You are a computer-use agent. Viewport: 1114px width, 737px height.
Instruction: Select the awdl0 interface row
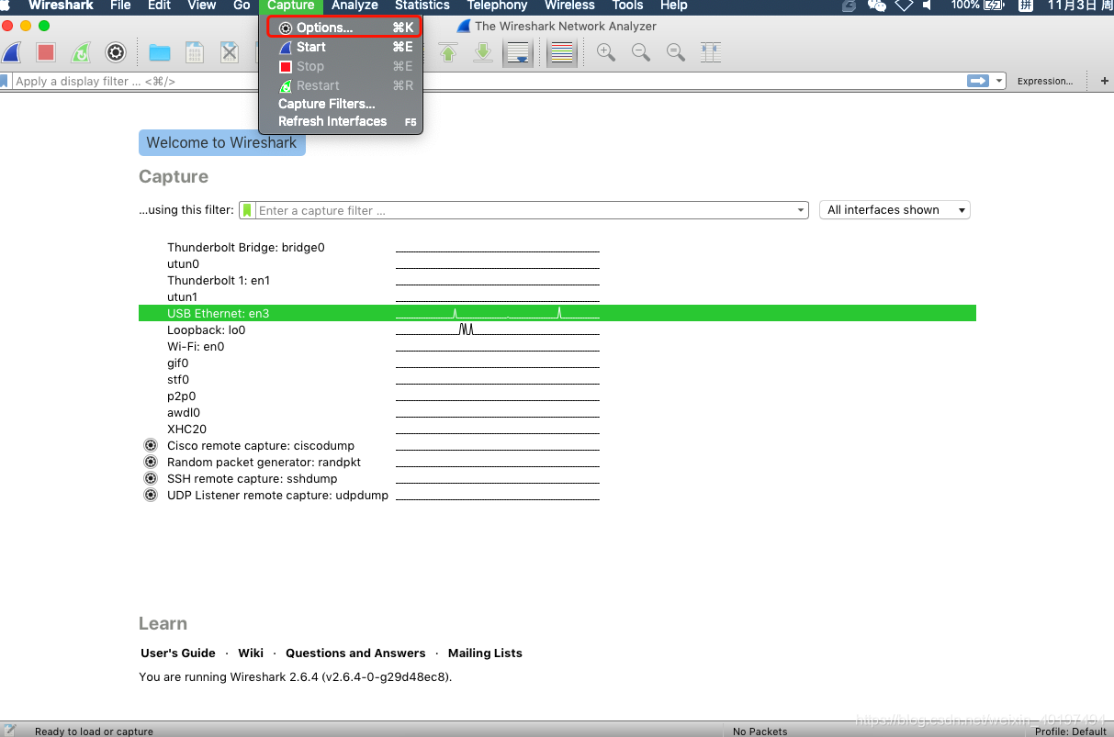557,412
